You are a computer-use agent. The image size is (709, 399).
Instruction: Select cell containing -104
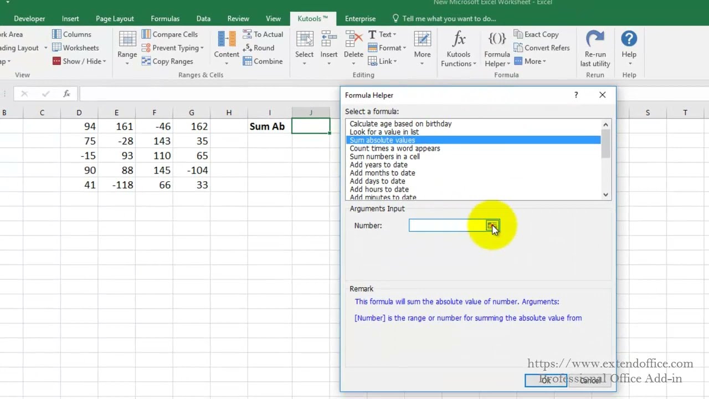click(x=192, y=170)
